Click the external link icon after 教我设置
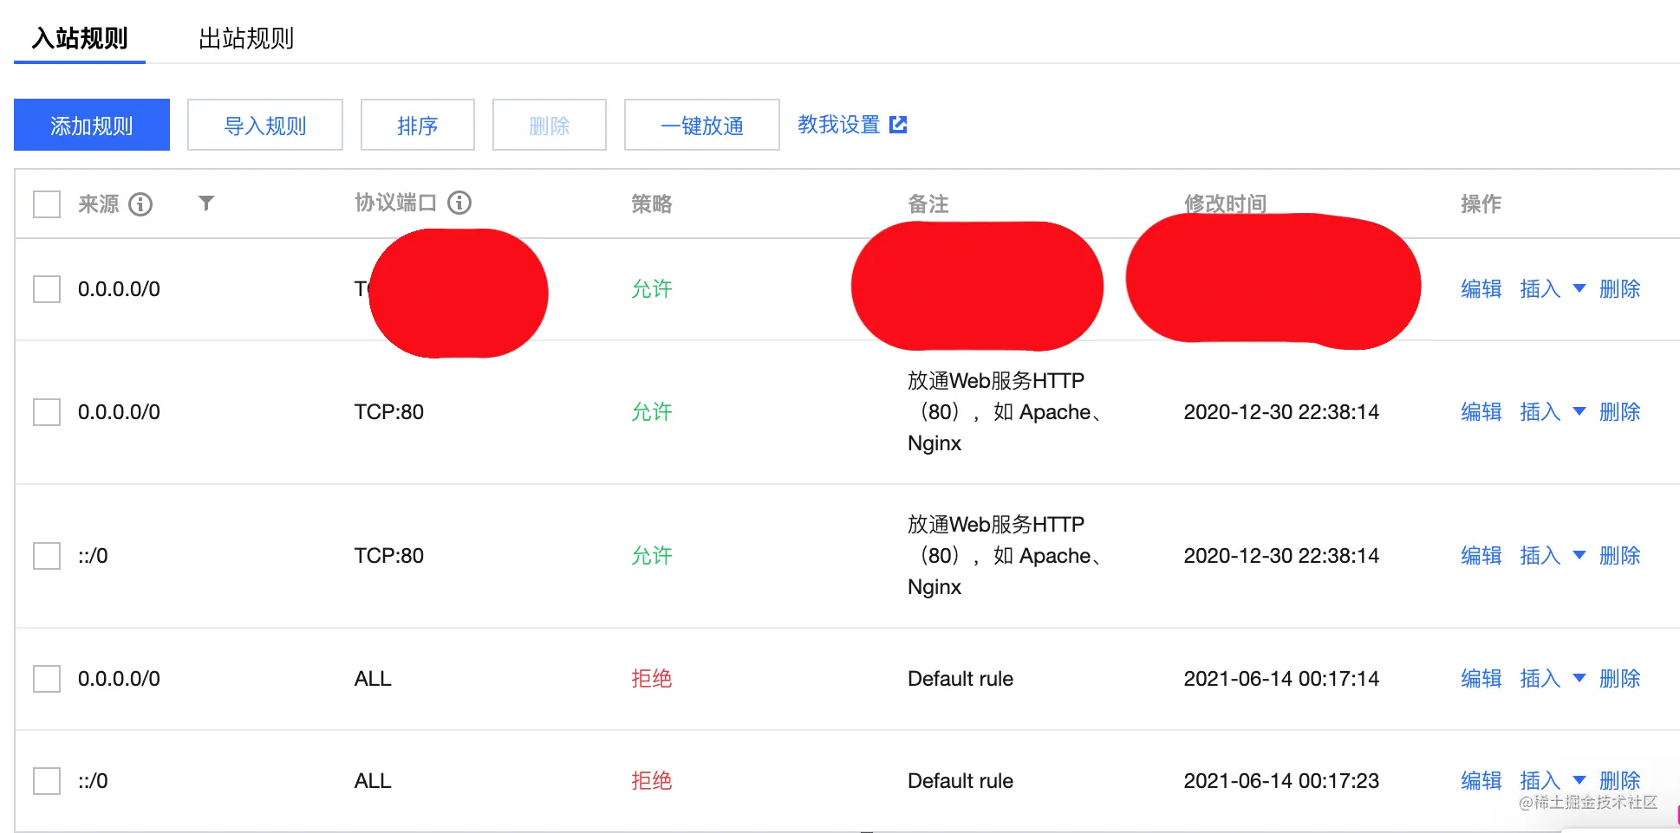The width and height of the screenshot is (1680, 833). [x=899, y=125]
